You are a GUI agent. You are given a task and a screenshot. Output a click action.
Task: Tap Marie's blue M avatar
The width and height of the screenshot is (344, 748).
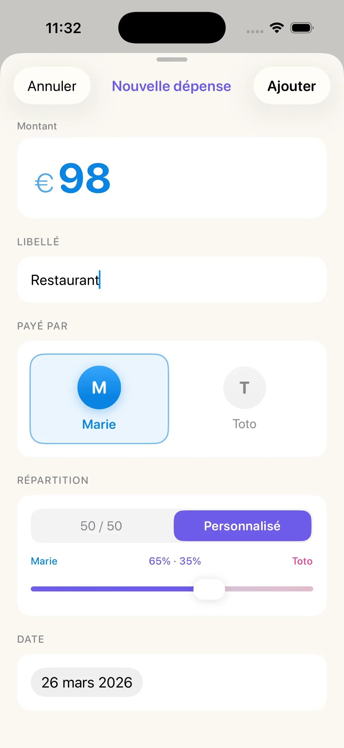(99, 387)
